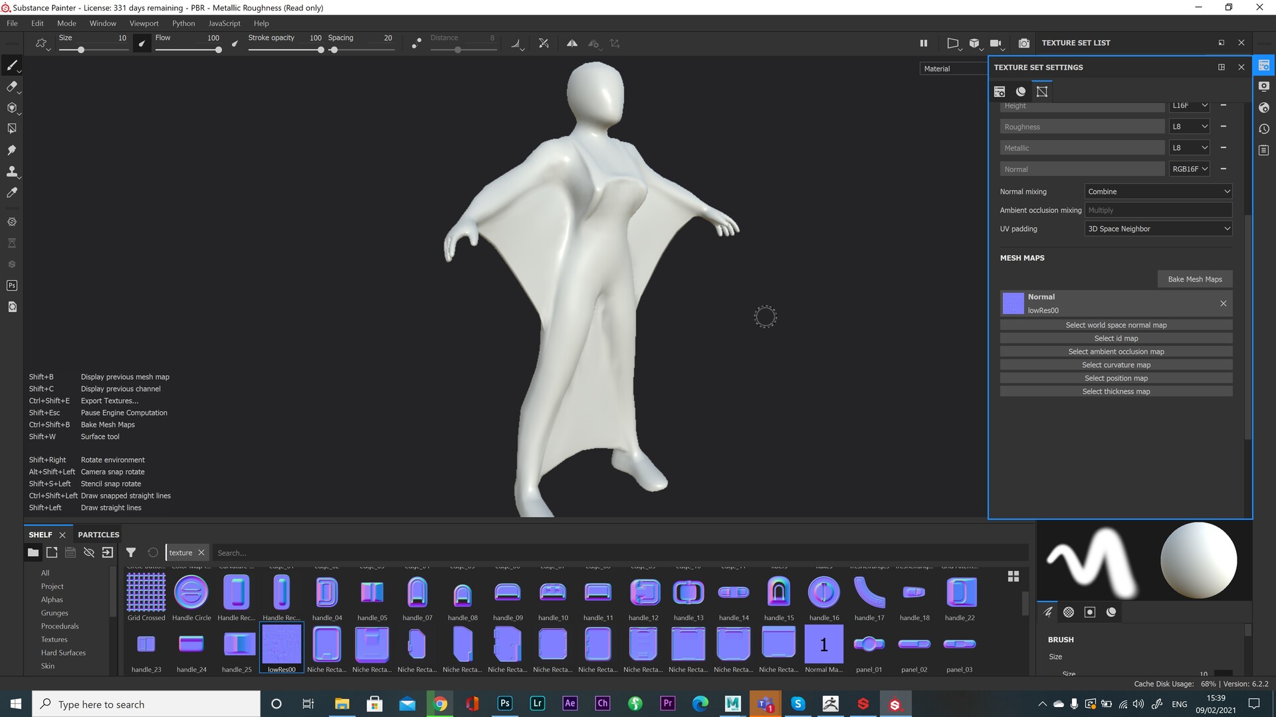Open Texture Set Settings dock icon
Screen dimensions: 1276x717
coord(1264,65)
